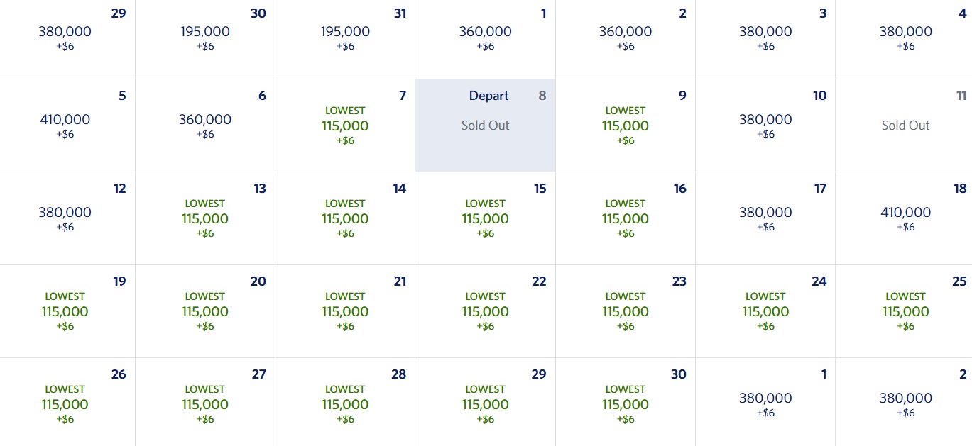
Task: Select the 9th with the LOWEST fare
Action: tap(625, 125)
